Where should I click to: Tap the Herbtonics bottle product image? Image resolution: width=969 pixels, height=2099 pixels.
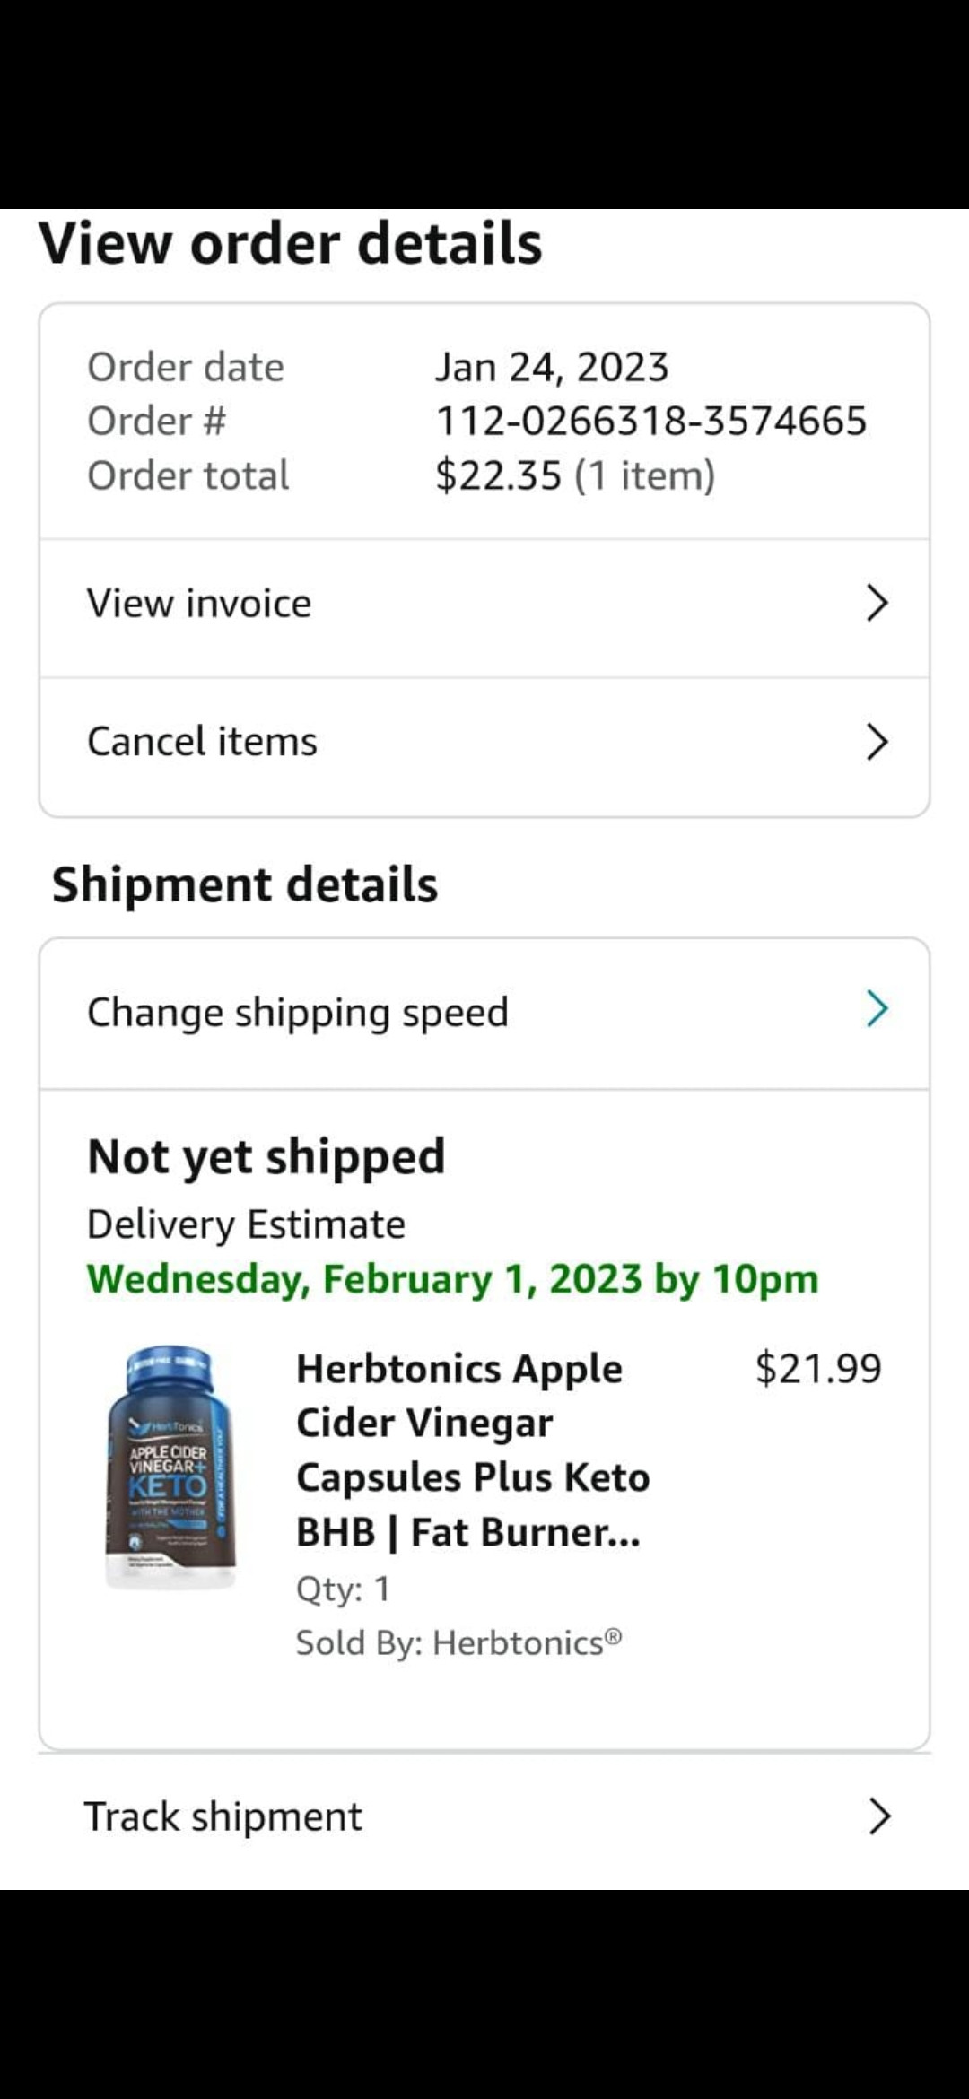pos(170,1467)
